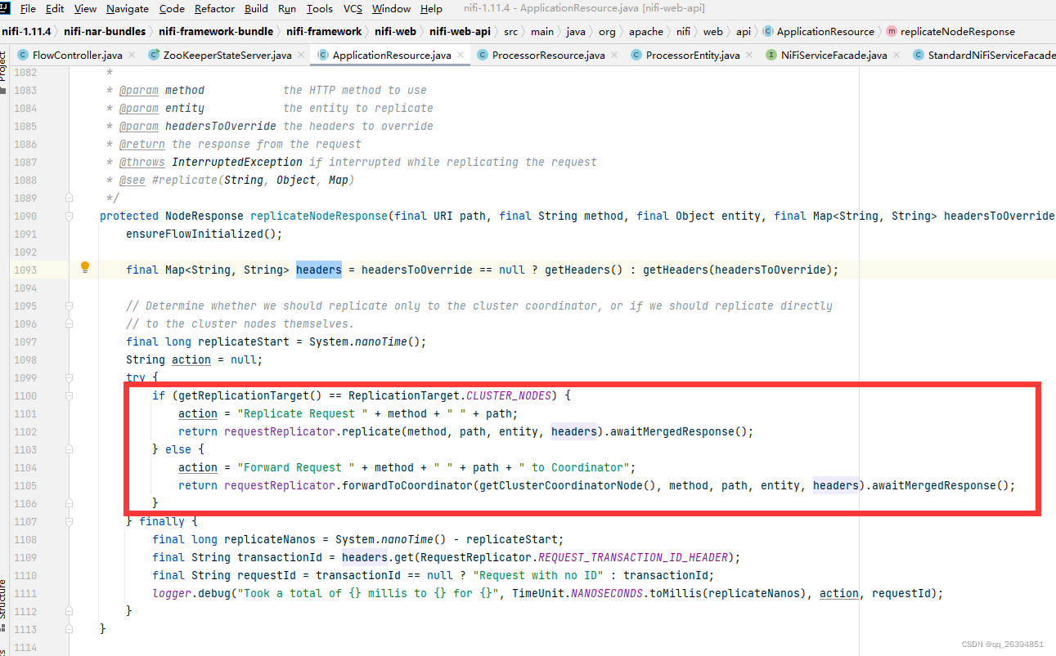Click the ZooKeeperStateServer.java runnable class icon
Image resolution: width=1056 pixels, height=656 pixels.
tap(155, 55)
